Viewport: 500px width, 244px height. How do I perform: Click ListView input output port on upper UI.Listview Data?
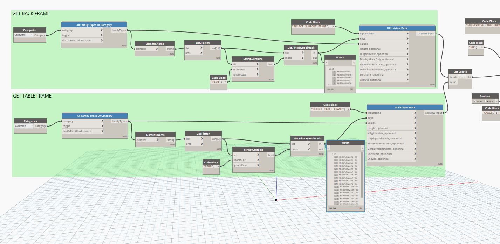click(426, 34)
